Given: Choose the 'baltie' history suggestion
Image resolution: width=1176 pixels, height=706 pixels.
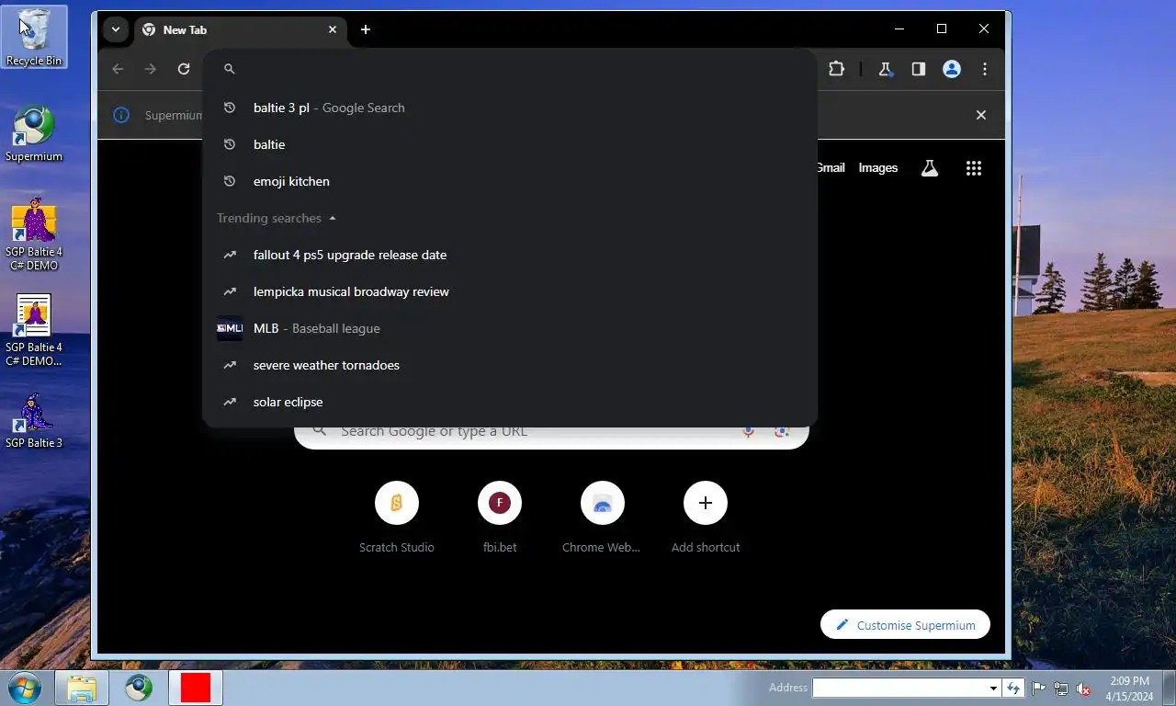Looking at the screenshot, I should (510, 144).
